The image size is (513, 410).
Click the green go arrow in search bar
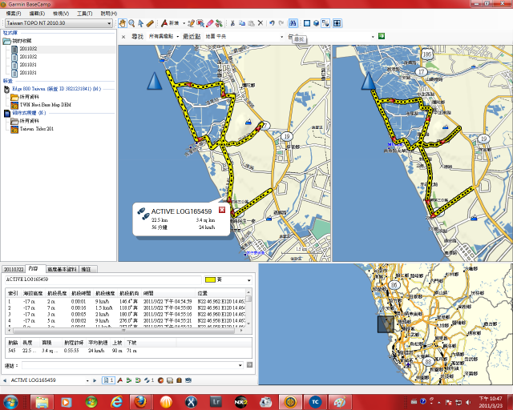point(382,36)
